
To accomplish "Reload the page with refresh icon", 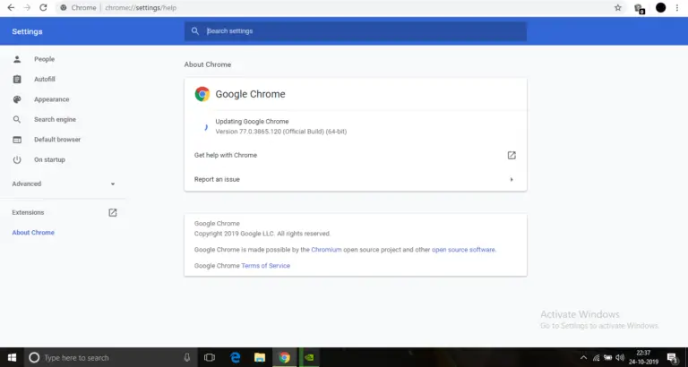I will click(x=43, y=7).
